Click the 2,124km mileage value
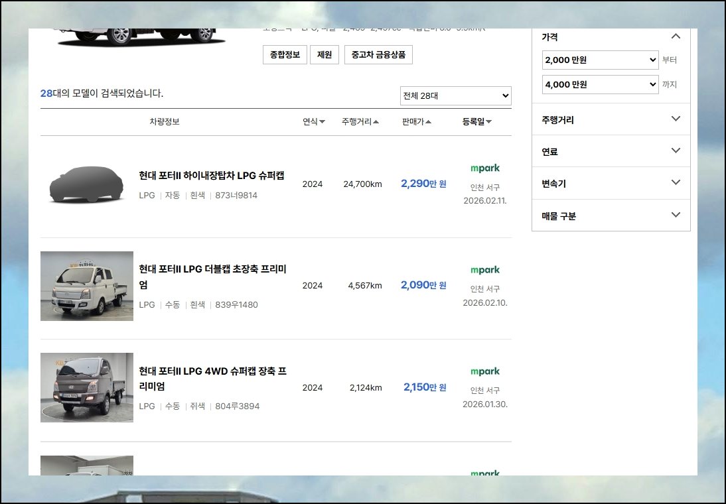This screenshot has width=726, height=504. [x=366, y=388]
